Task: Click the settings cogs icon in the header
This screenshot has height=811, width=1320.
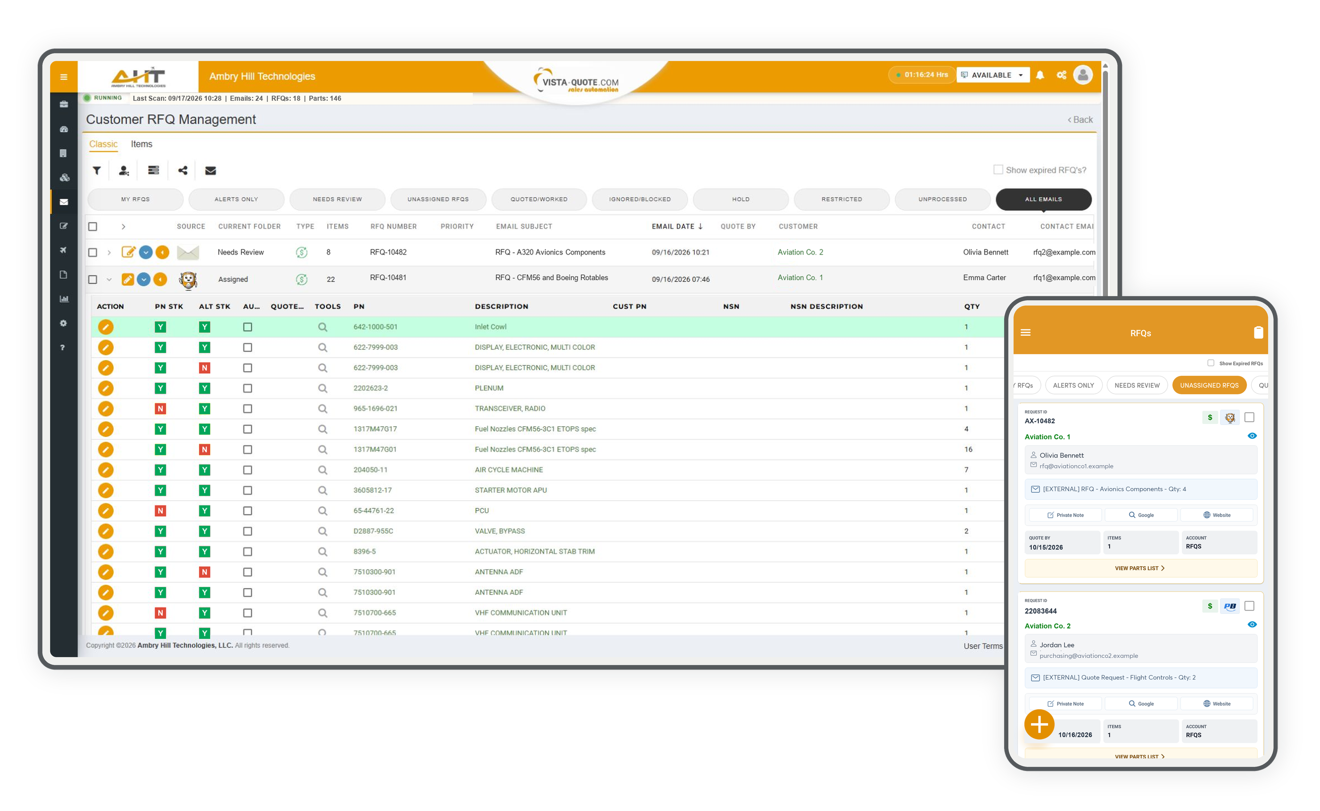Action: (1062, 75)
